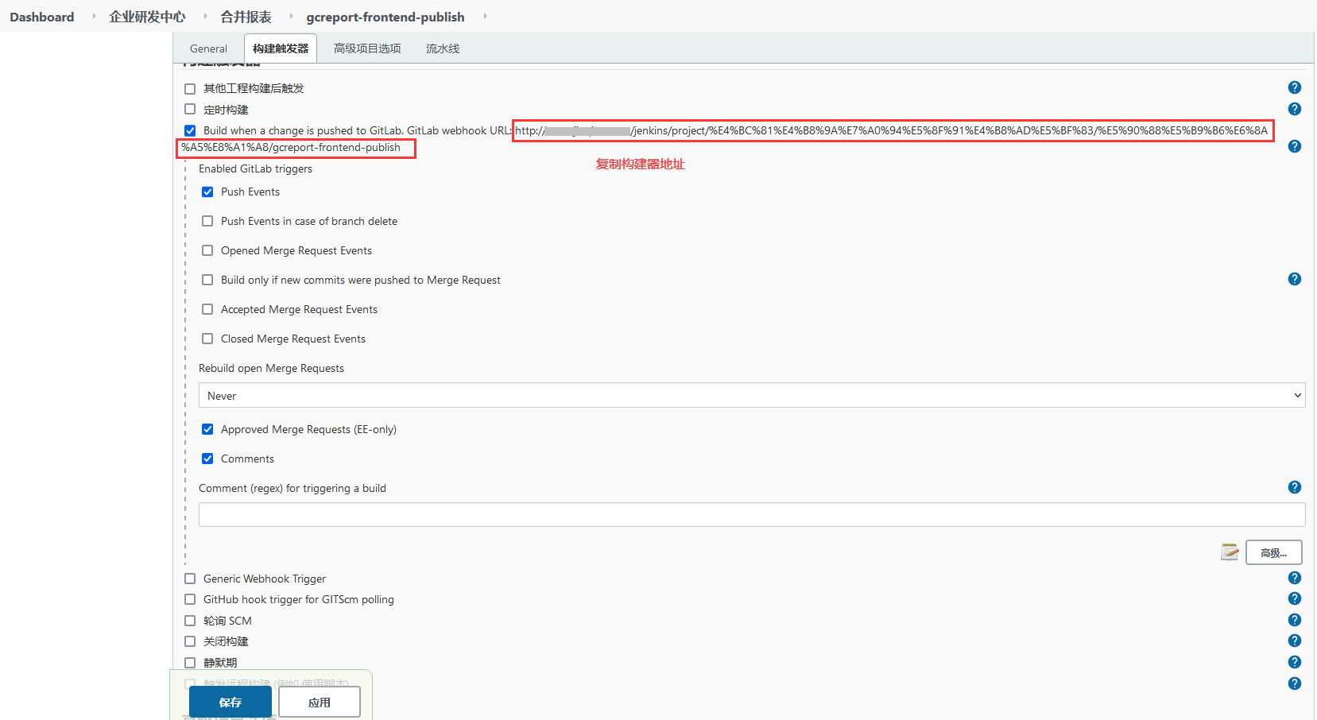The height and width of the screenshot is (720, 1317).
Task: Enable 定时构建 checkbox
Action: (190, 109)
